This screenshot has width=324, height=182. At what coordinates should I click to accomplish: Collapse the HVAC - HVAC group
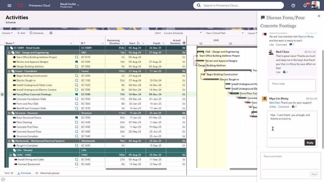tap(11, 155)
